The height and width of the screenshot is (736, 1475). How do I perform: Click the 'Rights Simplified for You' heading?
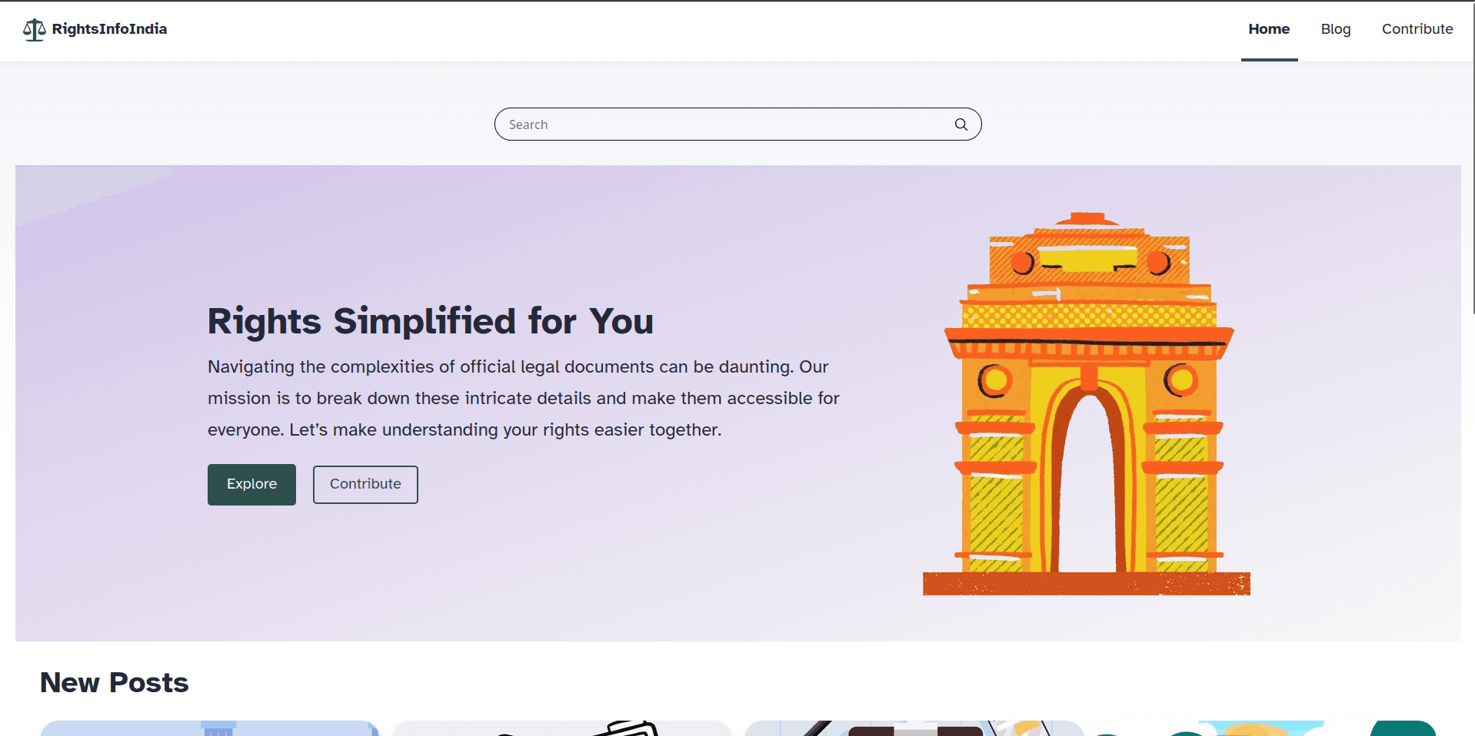(x=431, y=321)
